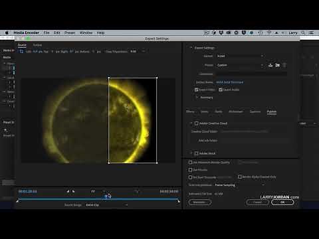
Task: Click the In point marker on timeline
Action: (17, 201)
